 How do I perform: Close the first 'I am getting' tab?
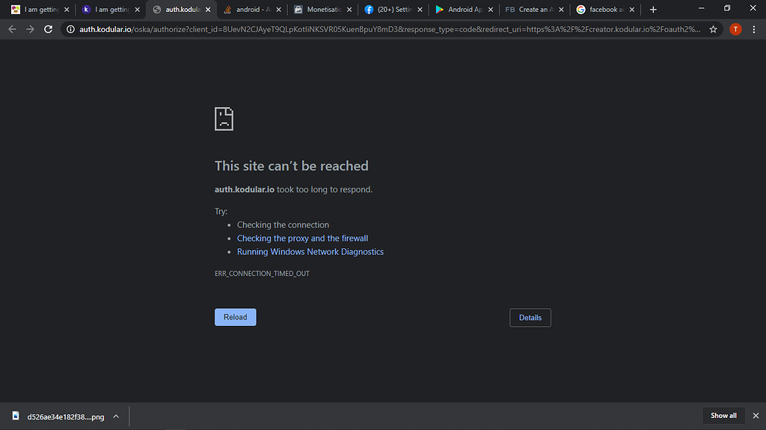[67, 9]
